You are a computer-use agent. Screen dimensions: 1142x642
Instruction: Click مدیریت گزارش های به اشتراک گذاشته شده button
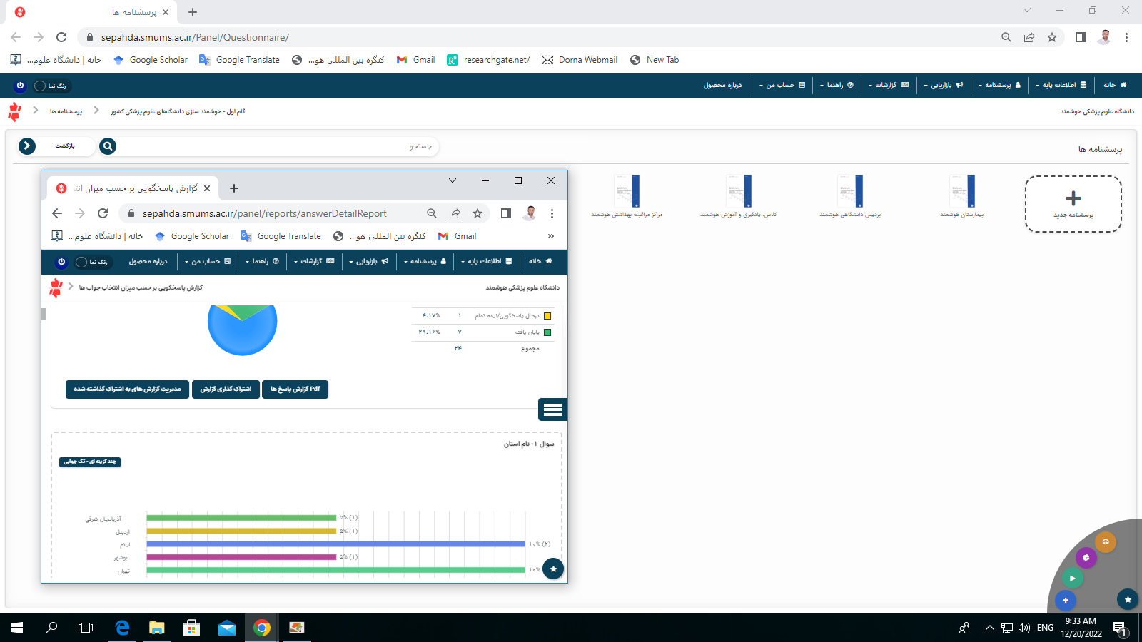point(127,389)
